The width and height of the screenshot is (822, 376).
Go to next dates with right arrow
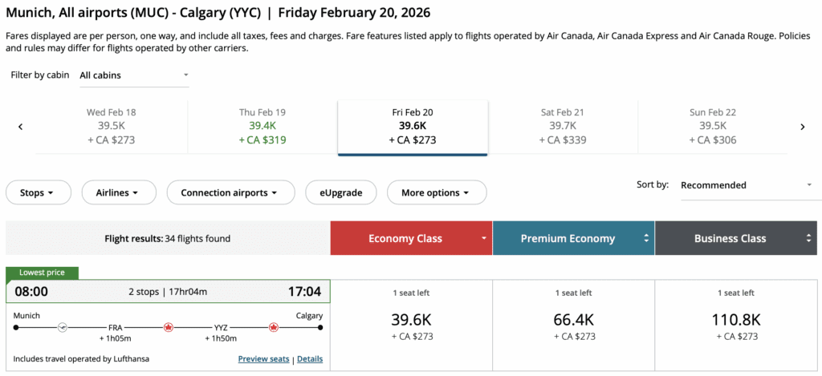pos(802,127)
